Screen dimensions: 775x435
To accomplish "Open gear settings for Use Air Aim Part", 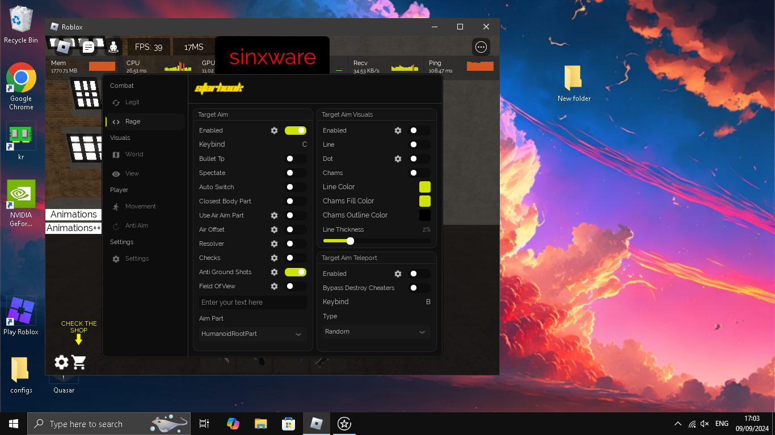I will [x=274, y=215].
